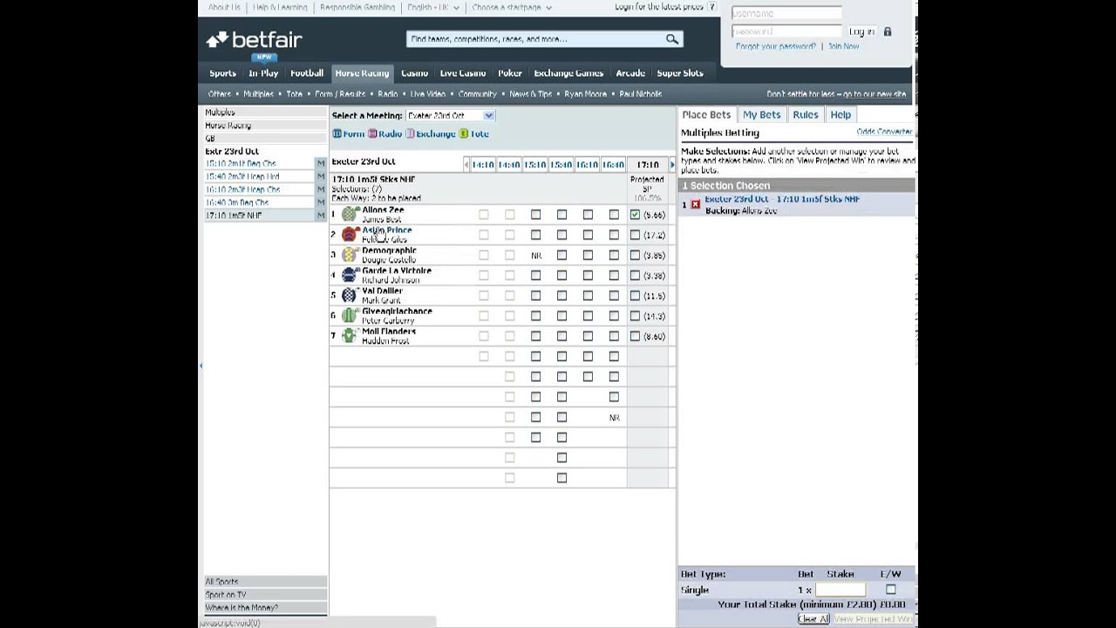Click Astin Prince jockey silks icon
Screen dimensions: 1116x628
point(350,235)
